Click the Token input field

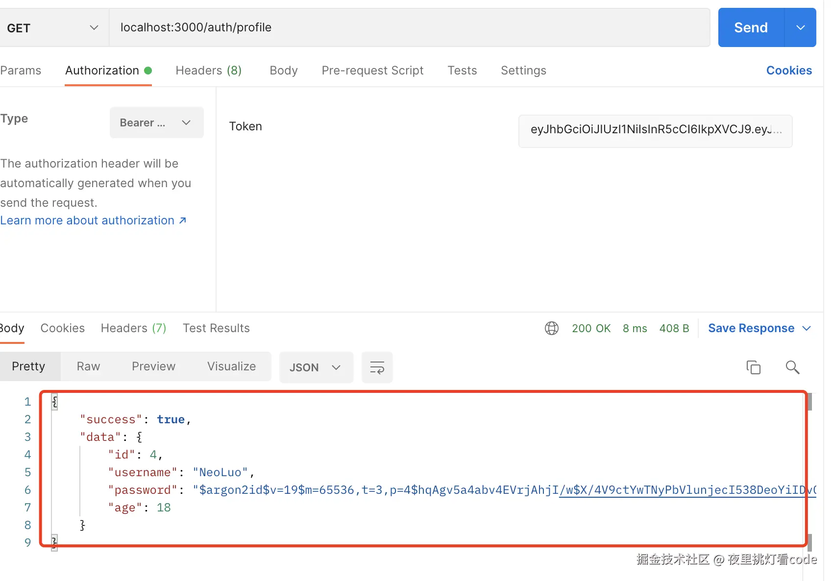(x=655, y=130)
